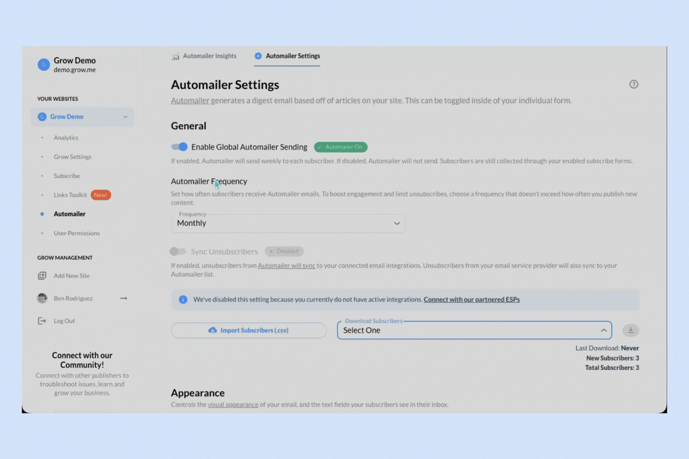
Task: Select the Automailer Settings tab
Action: [287, 56]
